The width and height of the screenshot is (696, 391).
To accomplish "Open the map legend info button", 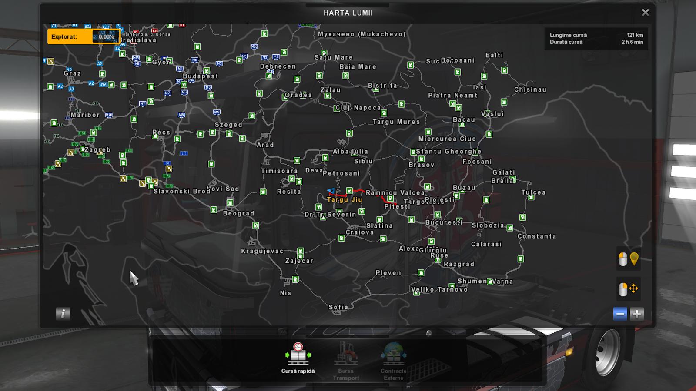I will [63, 314].
